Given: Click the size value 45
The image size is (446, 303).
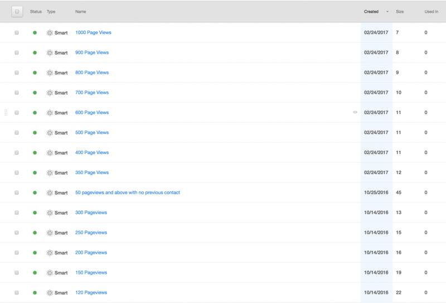Looking at the screenshot, I should click(x=399, y=193).
